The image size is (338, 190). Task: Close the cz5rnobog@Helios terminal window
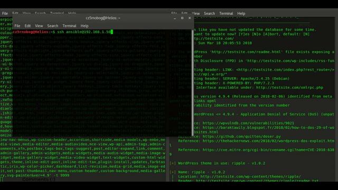[190, 18]
